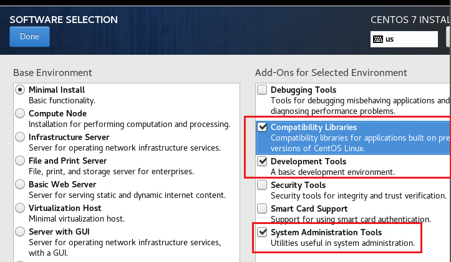Click the Done button
The image size is (451, 262).
click(x=29, y=37)
